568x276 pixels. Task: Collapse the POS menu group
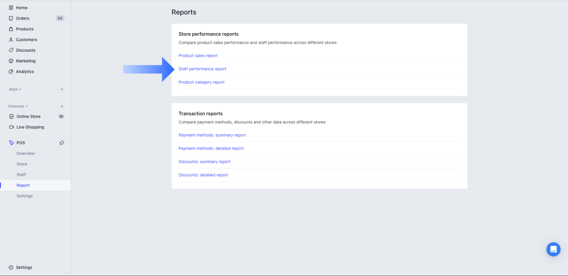(x=21, y=143)
